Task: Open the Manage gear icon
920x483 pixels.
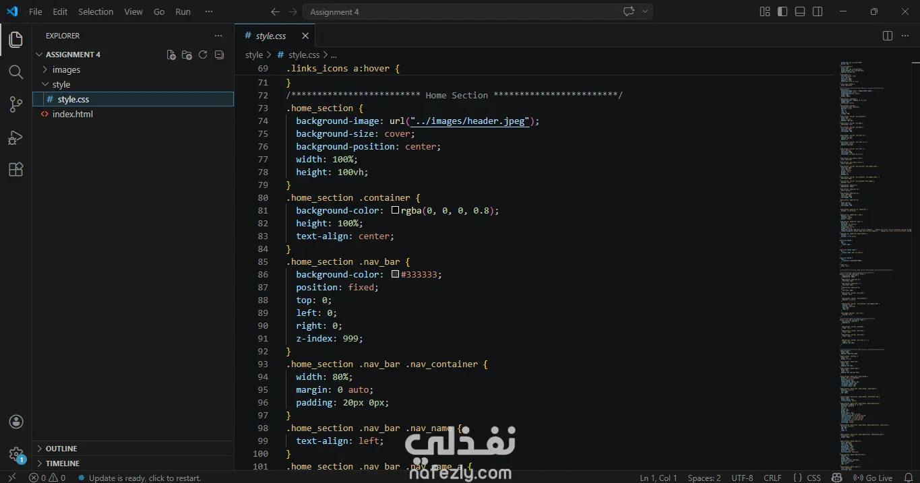Action: [16, 454]
